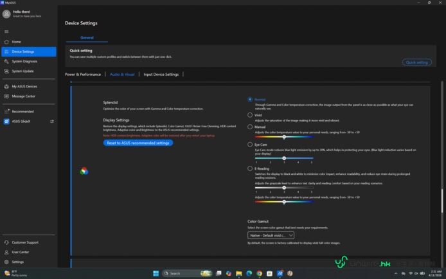Screen dimensions: 446x279
Task: Click the Home icon in sidebar
Action: pos(6,42)
